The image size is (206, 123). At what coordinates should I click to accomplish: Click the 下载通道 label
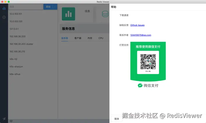point(124,15)
